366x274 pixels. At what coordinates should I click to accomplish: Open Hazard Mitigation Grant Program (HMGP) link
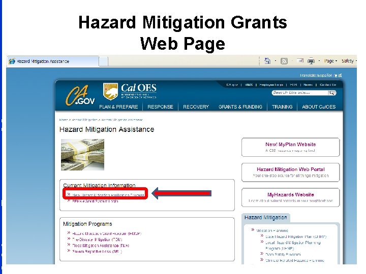tap(107, 233)
